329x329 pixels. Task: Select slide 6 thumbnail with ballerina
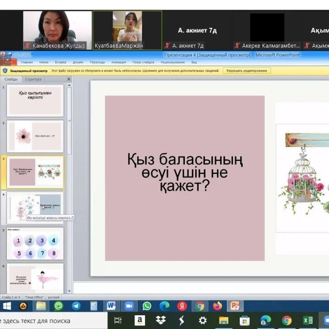(35, 278)
